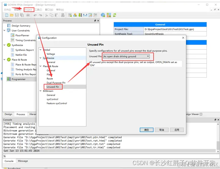The image size is (220, 169).
Task: Select Dual-Purpose Pin in Configuration tree
Action: click(x=56, y=83)
